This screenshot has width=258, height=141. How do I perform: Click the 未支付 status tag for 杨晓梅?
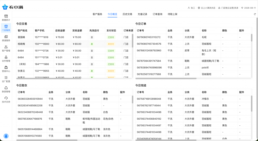click(111, 44)
